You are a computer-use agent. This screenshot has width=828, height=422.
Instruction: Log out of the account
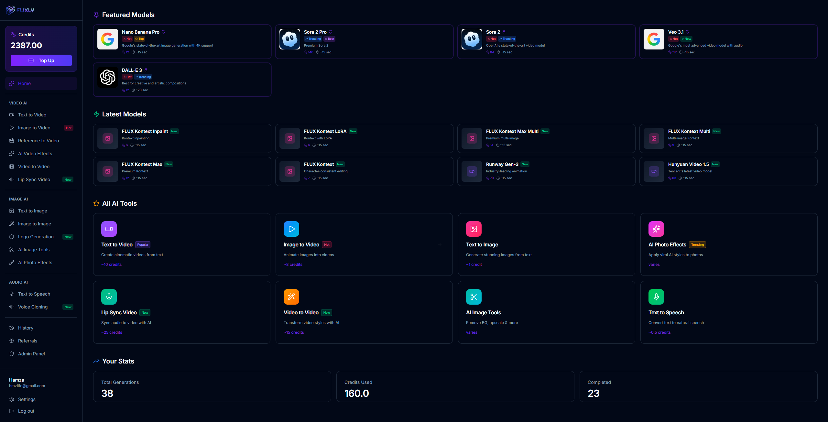tap(26, 411)
